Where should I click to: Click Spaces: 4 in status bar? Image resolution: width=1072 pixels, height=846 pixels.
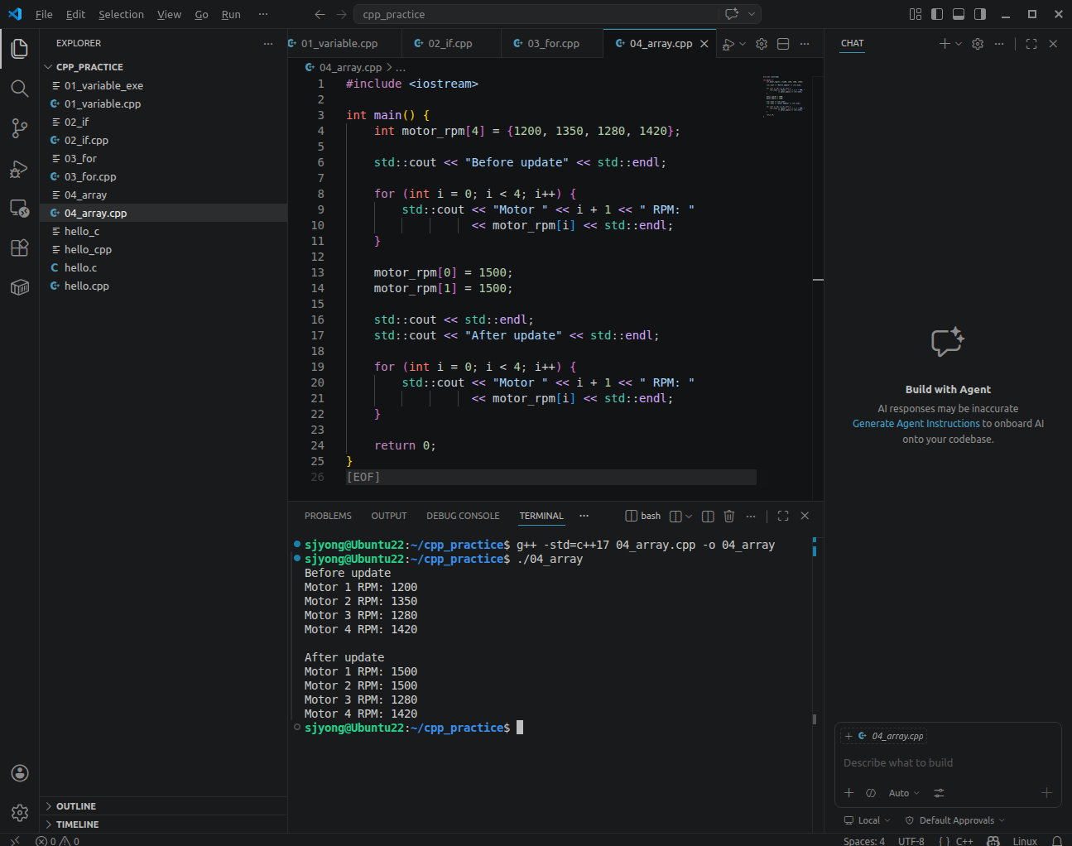pos(863,840)
